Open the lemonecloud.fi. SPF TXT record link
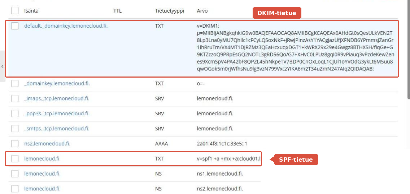The height and width of the screenshot is (194, 410). tap(42, 158)
